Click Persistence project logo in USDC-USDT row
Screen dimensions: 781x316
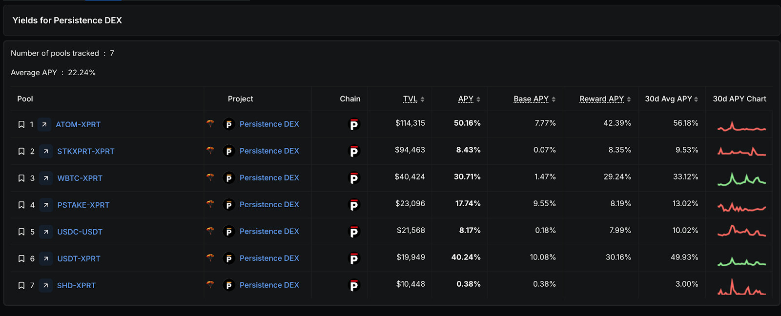228,232
